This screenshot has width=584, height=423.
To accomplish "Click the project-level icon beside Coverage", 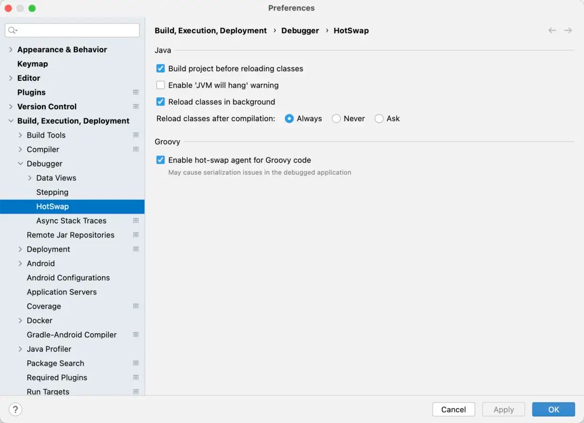I will coord(136,306).
